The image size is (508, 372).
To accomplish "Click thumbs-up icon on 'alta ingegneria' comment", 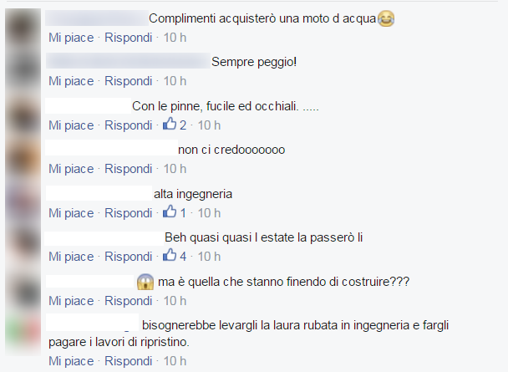I will pos(170,211).
